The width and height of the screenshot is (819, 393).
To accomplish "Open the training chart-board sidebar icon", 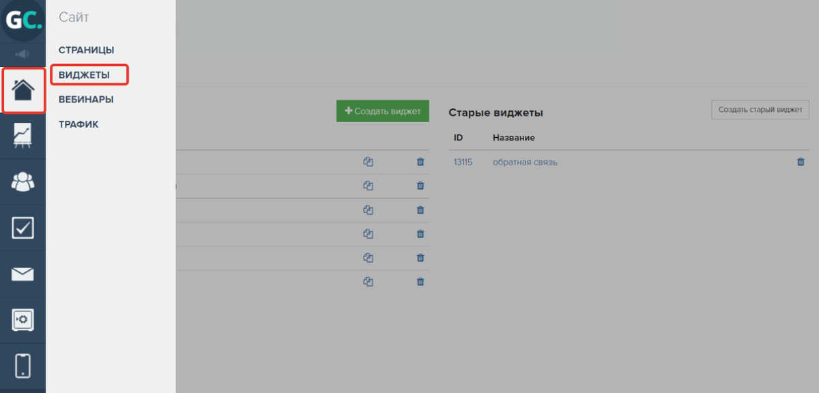I will 23,136.
